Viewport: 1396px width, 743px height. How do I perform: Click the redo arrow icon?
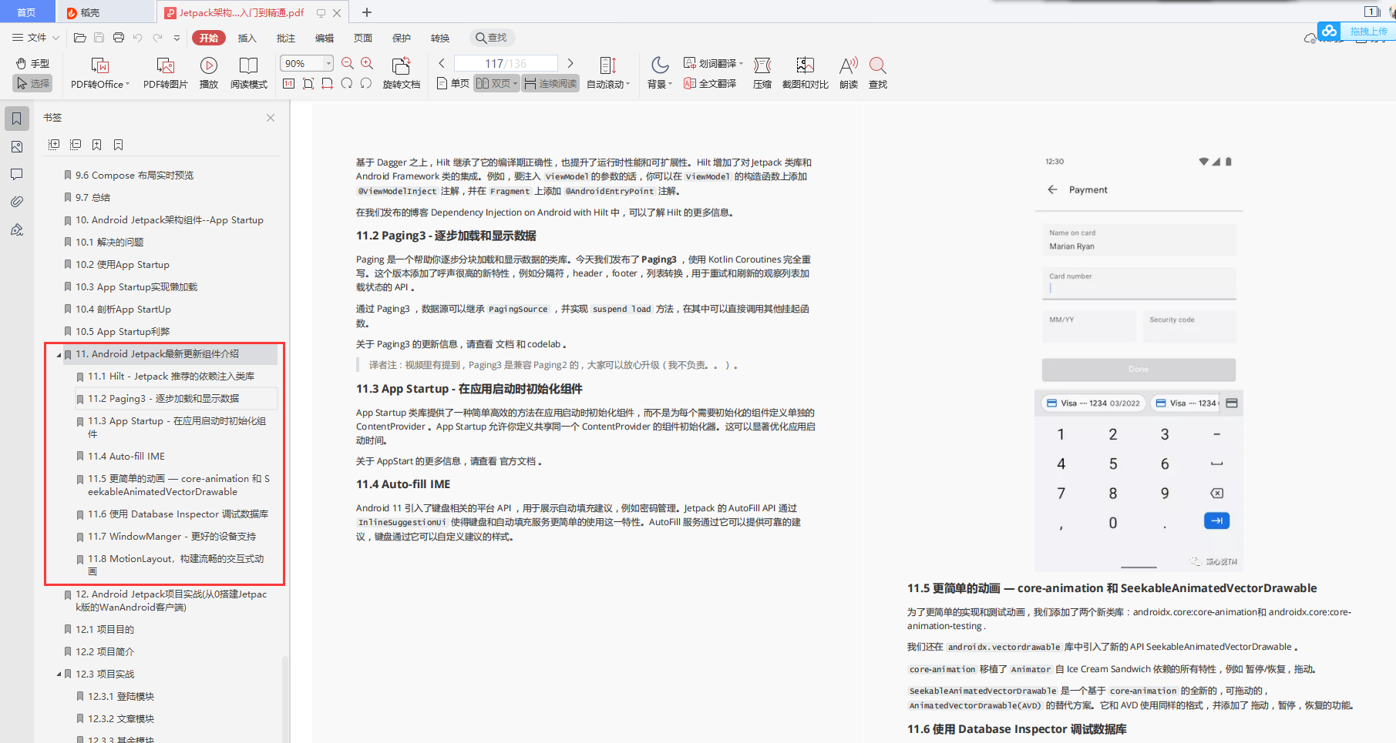(157, 38)
